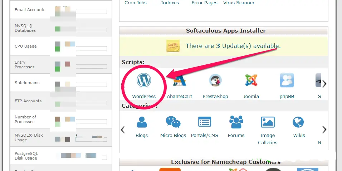This screenshot has width=342, height=171.
Task: Open the Virus Scanner link
Action: click(x=239, y=3)
